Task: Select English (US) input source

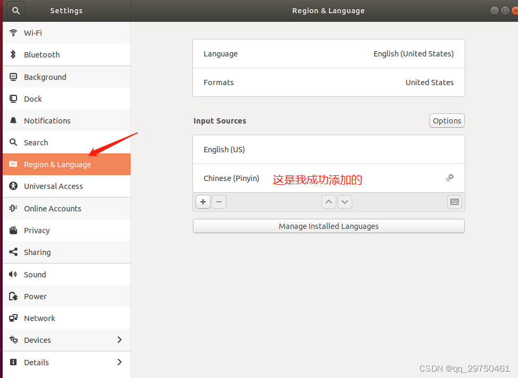Action: coord(329,150)
